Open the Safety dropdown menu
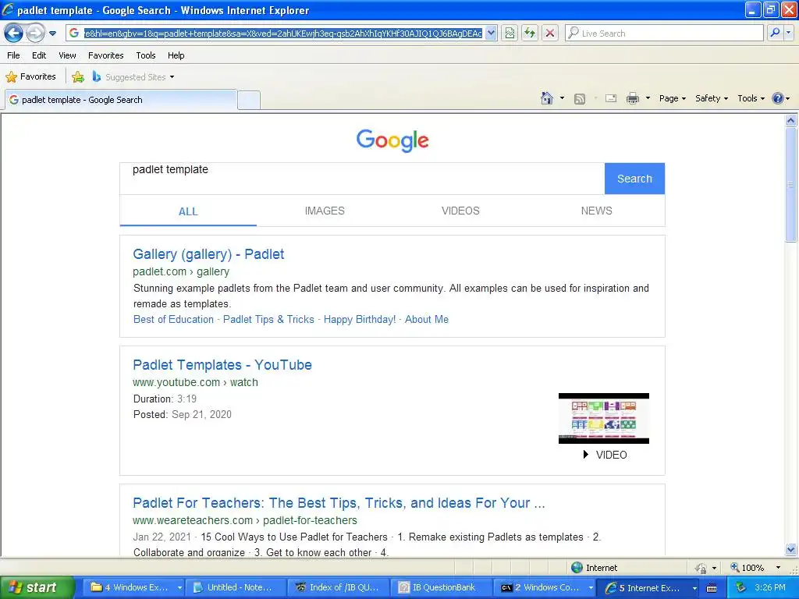 click(x=712, y=98)
